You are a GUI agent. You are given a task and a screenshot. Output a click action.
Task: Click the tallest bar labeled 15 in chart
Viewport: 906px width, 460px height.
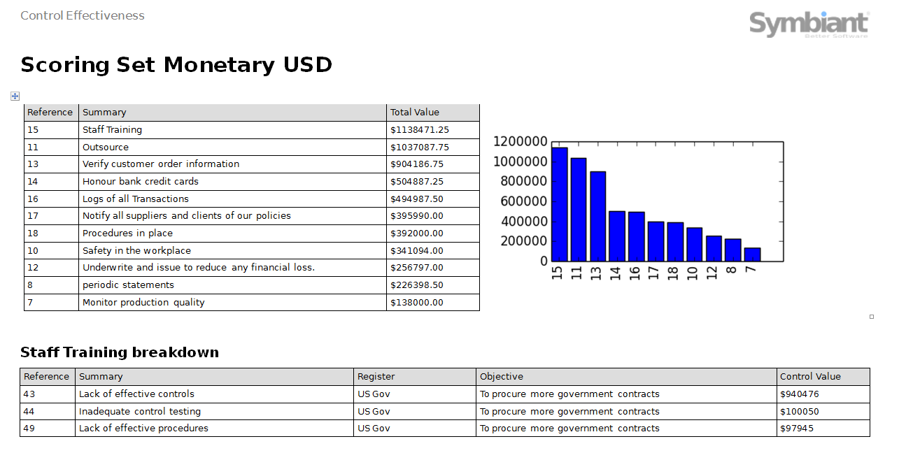(x=559, y=204)
